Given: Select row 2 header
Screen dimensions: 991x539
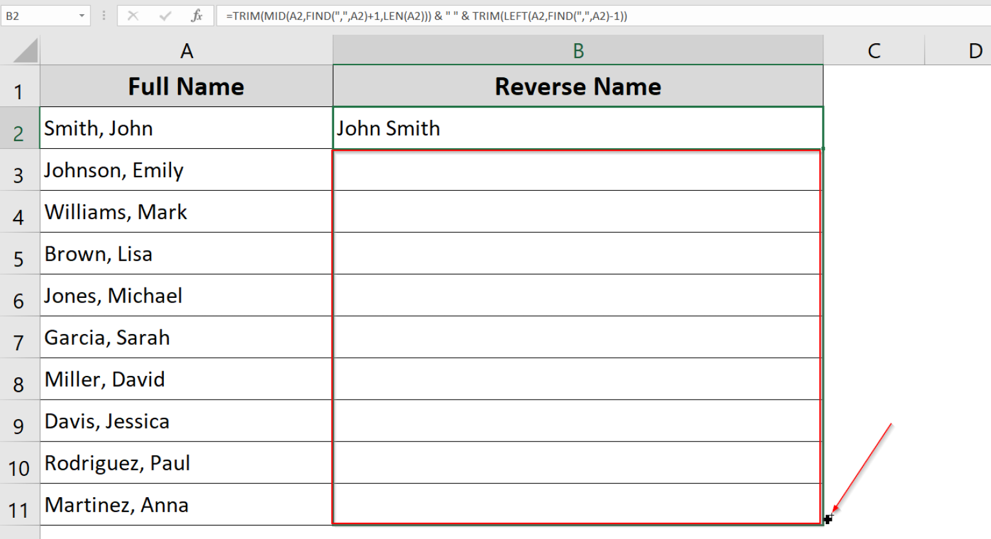Looking at the screenshot, I should coord(20,128).
